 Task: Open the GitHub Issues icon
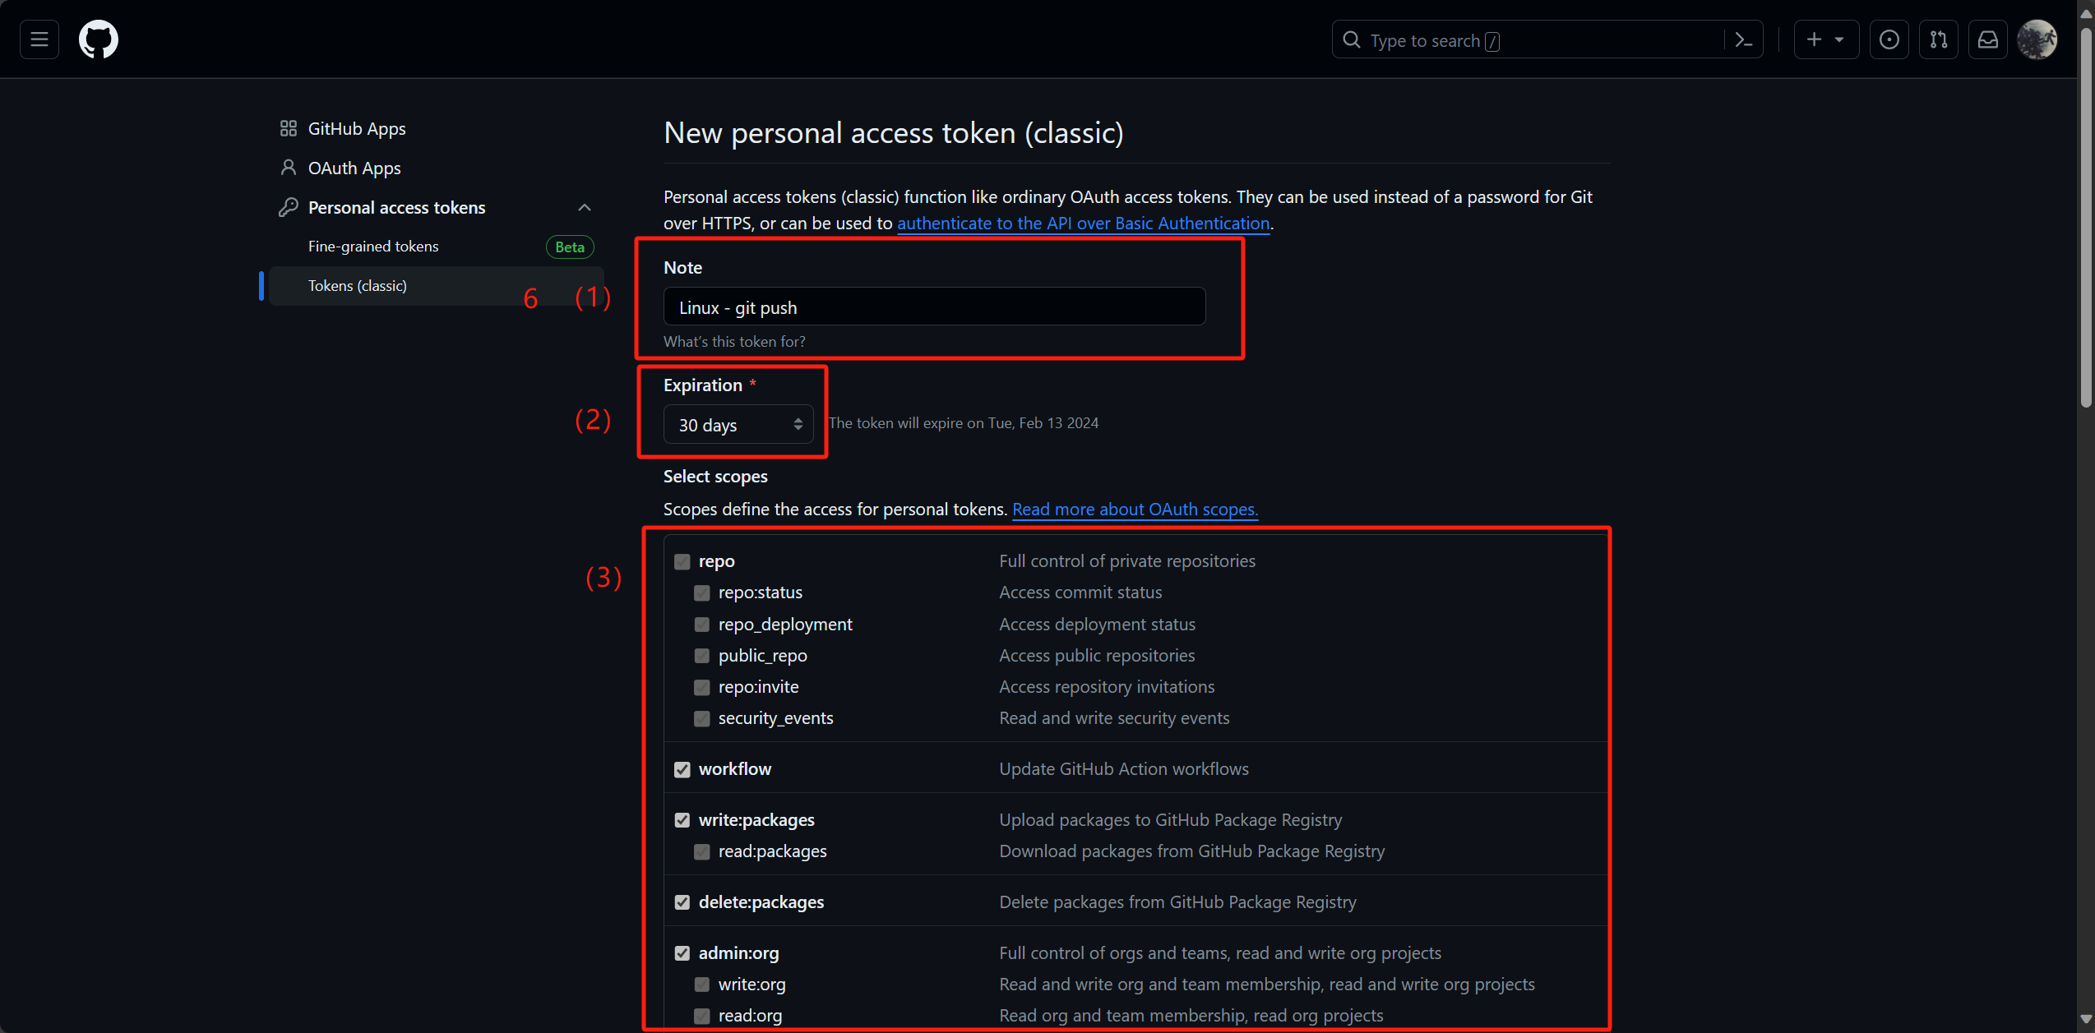1889,40
